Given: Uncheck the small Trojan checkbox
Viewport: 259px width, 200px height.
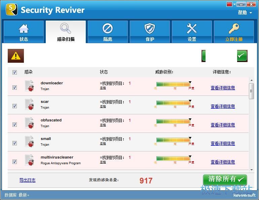Looking at the screenshot, I should [x=14, y=143].
